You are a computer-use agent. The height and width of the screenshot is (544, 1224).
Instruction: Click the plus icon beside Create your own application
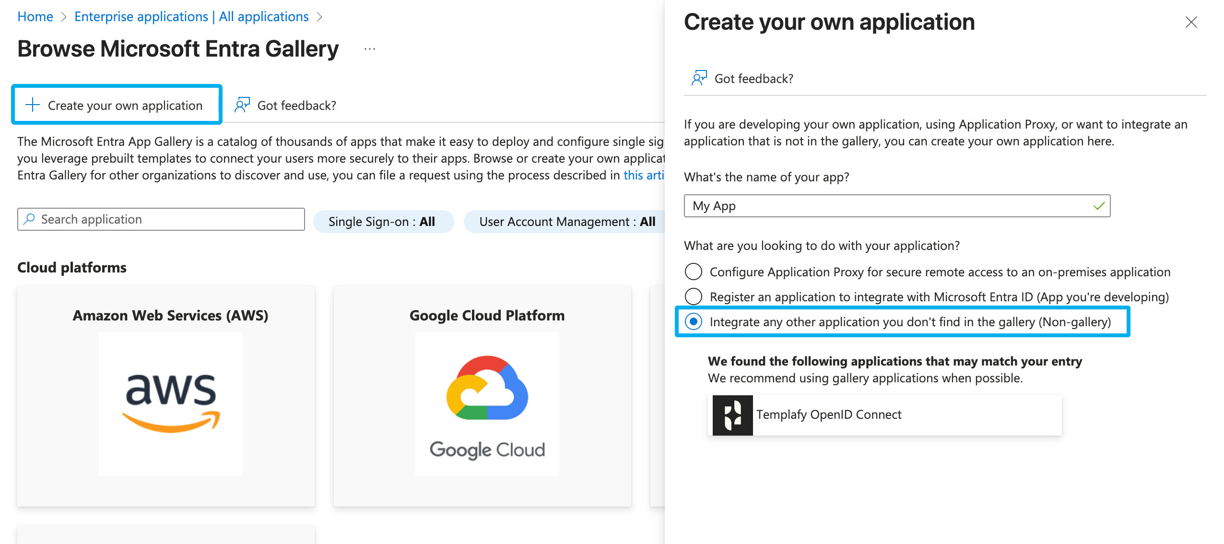[x=32, y=105]
